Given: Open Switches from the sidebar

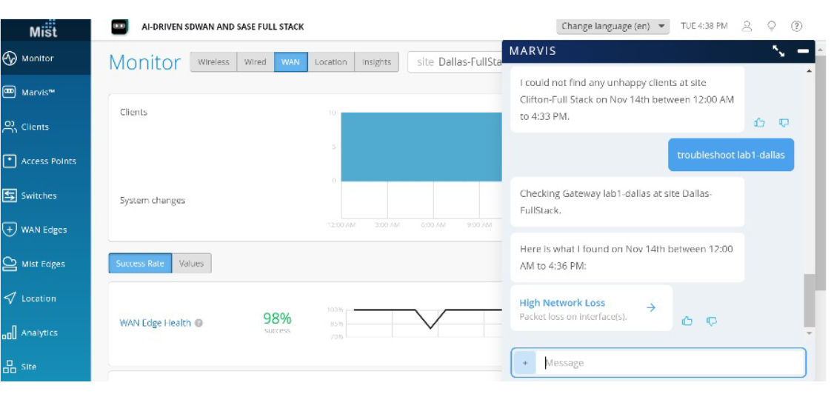Looking at the screenshot, I should tap(39, 196).
